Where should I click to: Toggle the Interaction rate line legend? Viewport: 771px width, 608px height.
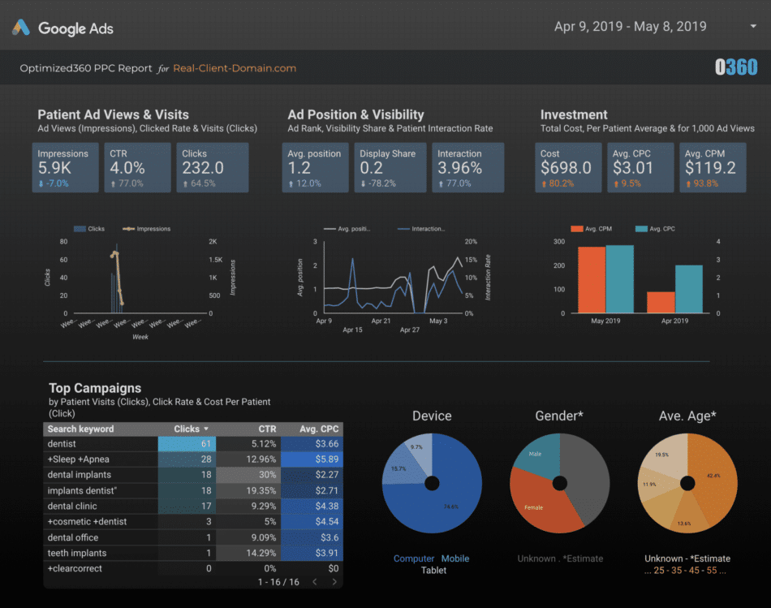(421, 229)
